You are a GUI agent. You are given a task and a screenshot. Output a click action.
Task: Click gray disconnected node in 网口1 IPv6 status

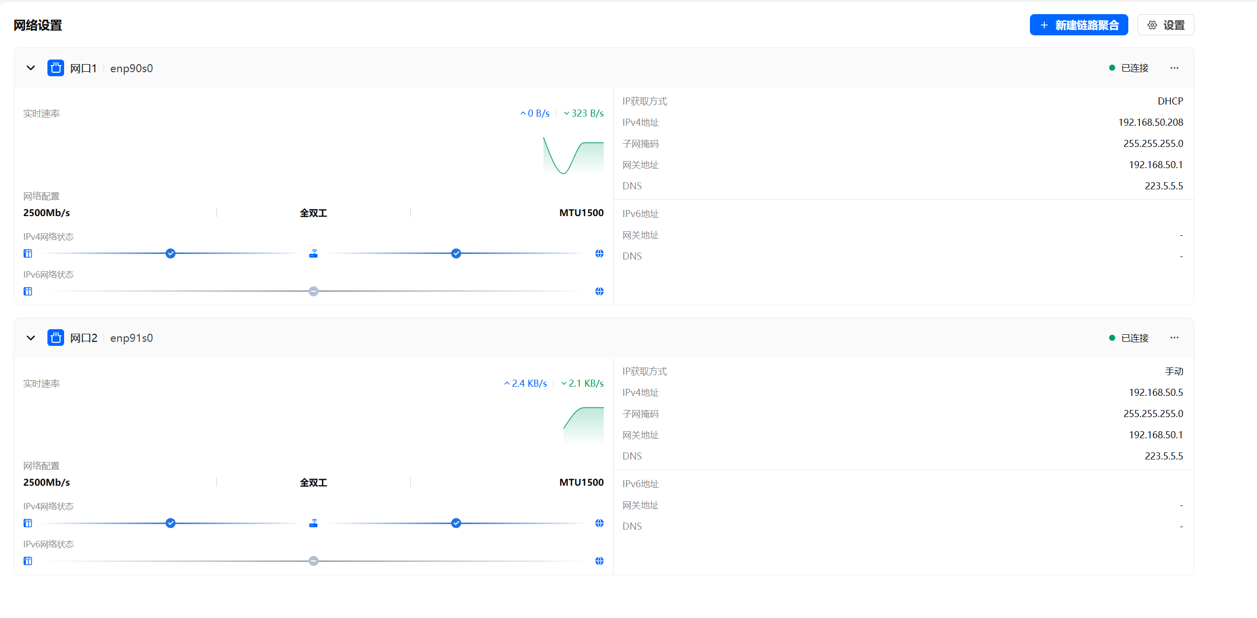[x=313, y=291]
